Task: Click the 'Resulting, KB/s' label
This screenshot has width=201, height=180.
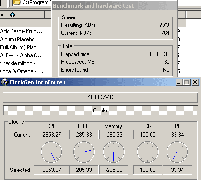Action: [x=78, y=25]
